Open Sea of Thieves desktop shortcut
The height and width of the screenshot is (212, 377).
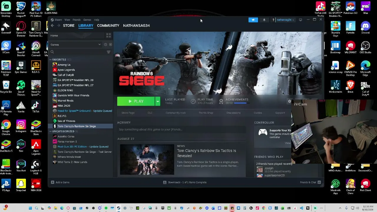coord(21,89)
